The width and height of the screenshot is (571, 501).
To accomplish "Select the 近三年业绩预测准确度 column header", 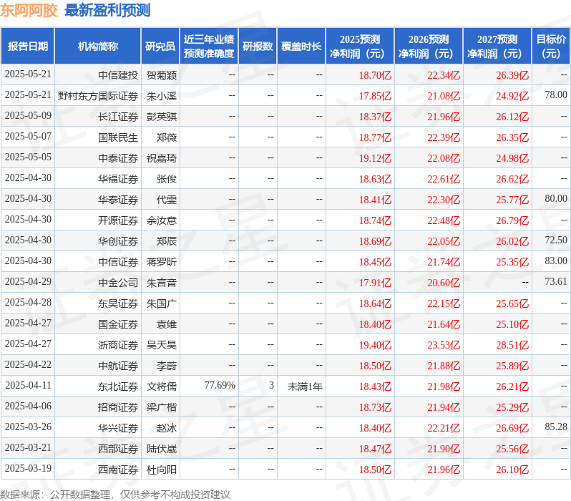I will pos(209,47).
